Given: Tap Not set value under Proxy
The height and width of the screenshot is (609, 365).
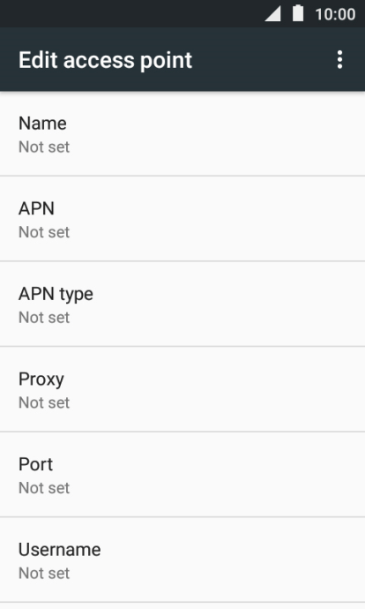Looking at the screenshot, I should (x=44, y=402).
